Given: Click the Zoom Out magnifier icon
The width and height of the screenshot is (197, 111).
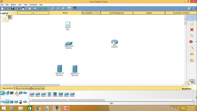Looking at the screenshot, I should 62,9.
